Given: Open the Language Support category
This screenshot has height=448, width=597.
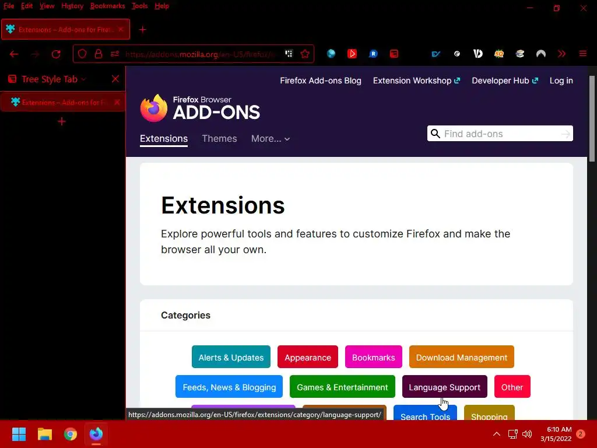Looking at the screenshot, I should 445,387.
